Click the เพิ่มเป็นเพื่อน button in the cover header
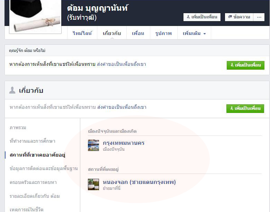This screenshot has height=212, width=270. pyautogui.click(x=202, y=17)
